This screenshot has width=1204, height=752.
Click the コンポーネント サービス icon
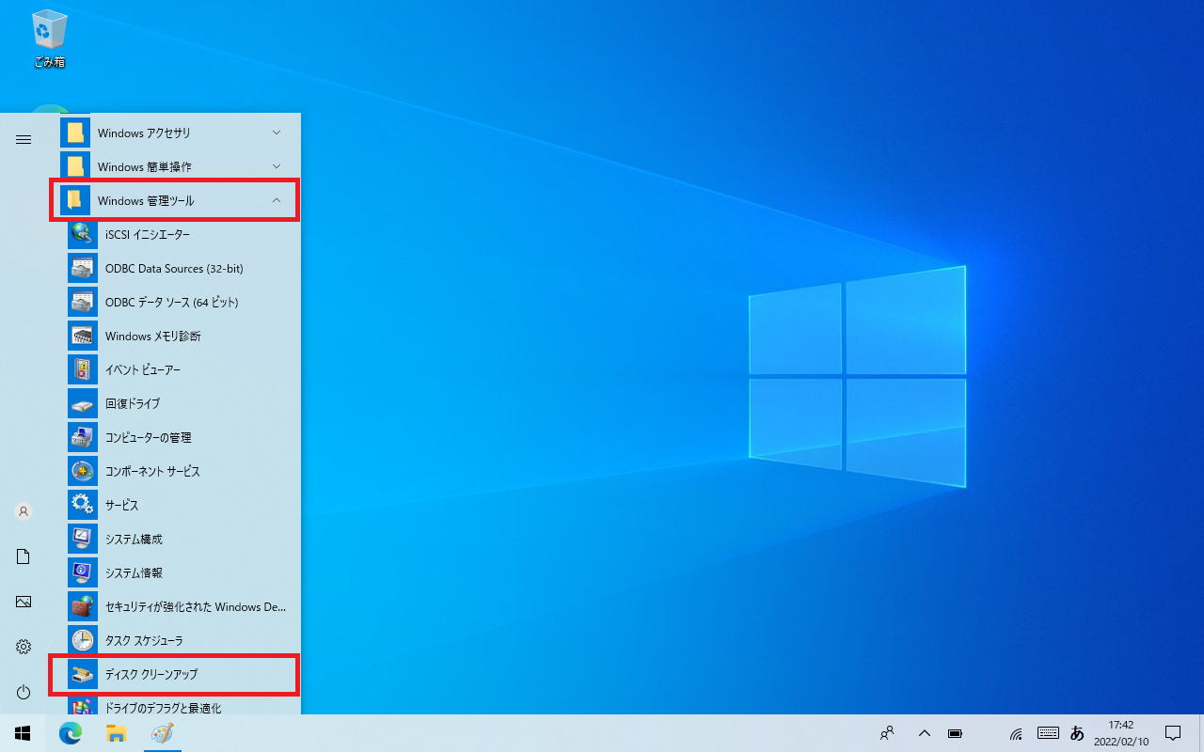point(83,471)
